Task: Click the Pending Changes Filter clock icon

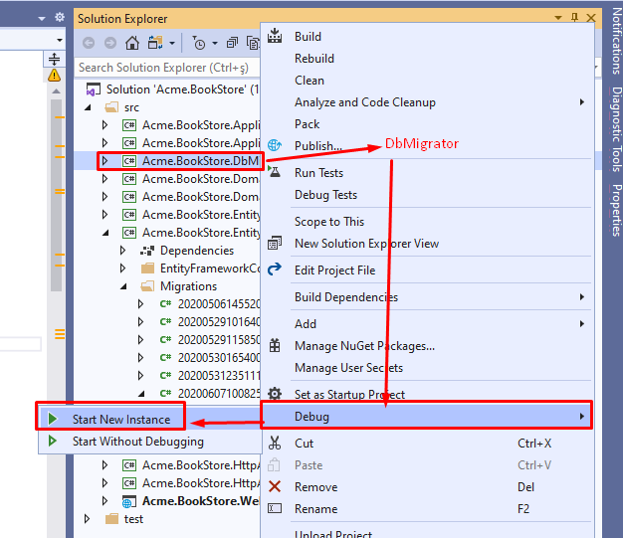Action: (x=199, y=43)
